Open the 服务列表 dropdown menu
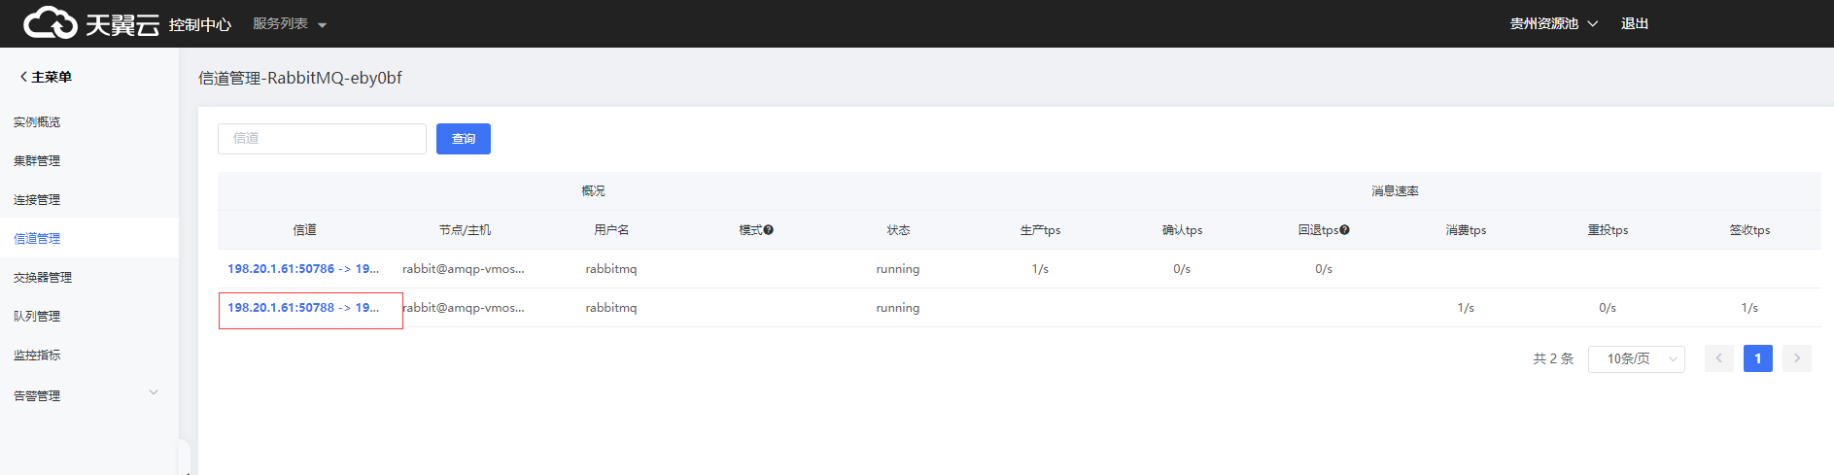 pos(289,23)
